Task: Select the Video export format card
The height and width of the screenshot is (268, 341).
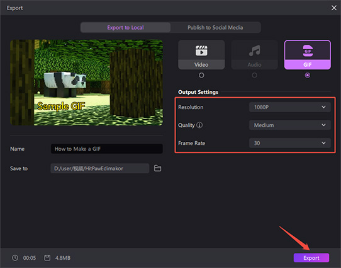Action: 201,55
